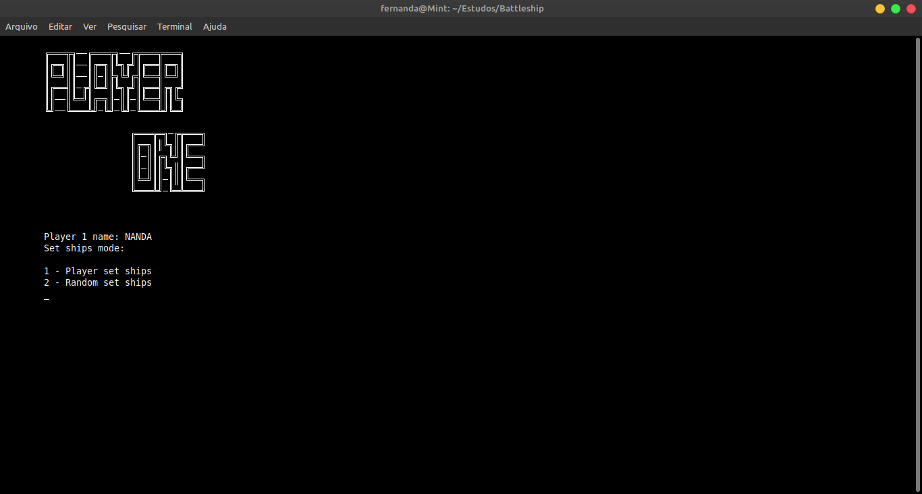The width and height of the screenshot is (922, 494).
Task: Open the Arquivo menu
Action: click(x=21, y=26)
